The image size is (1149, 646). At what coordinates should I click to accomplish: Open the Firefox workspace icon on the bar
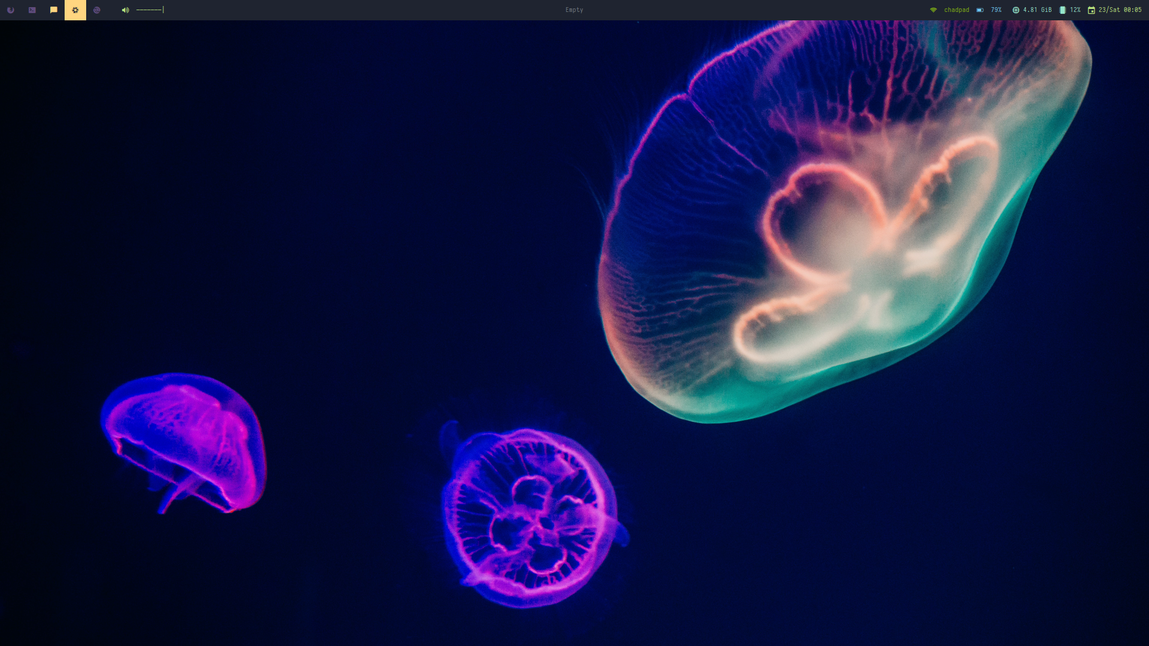tap(11, 10)
